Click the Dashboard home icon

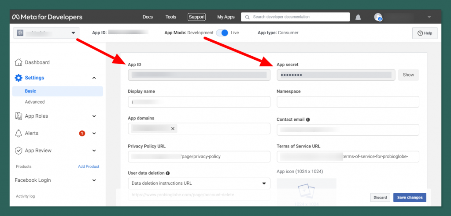pyautogui.click(x=18, y=62)
